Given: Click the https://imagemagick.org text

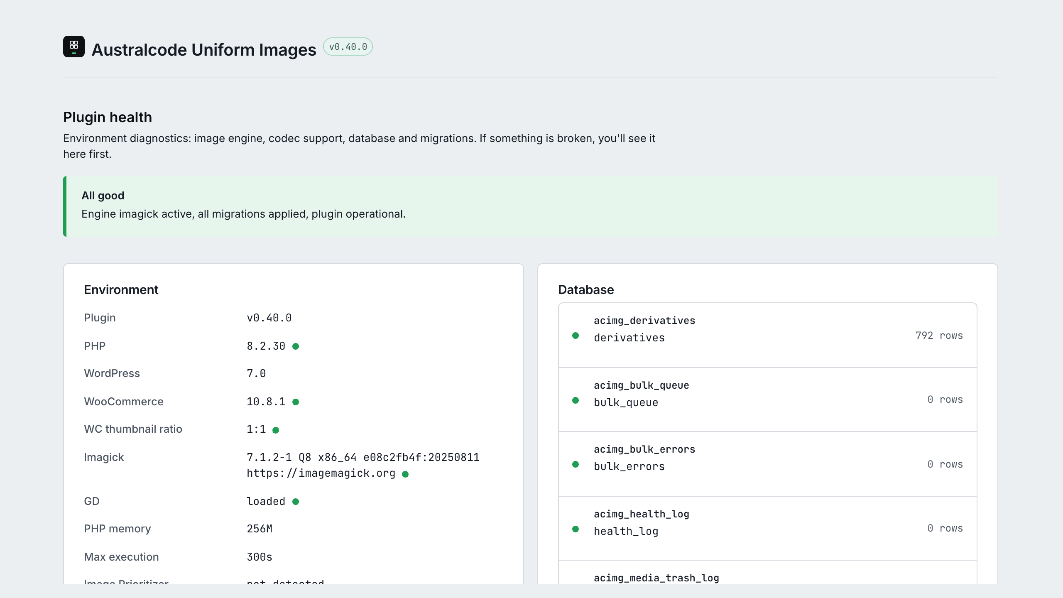Looking at the screenshot, I should (x=321, y=473).
